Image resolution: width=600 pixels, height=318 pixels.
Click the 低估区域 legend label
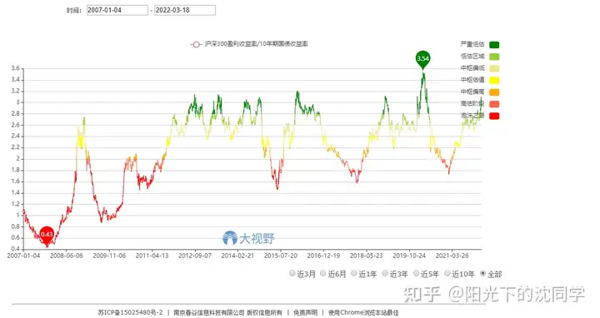tap(472, 56)
